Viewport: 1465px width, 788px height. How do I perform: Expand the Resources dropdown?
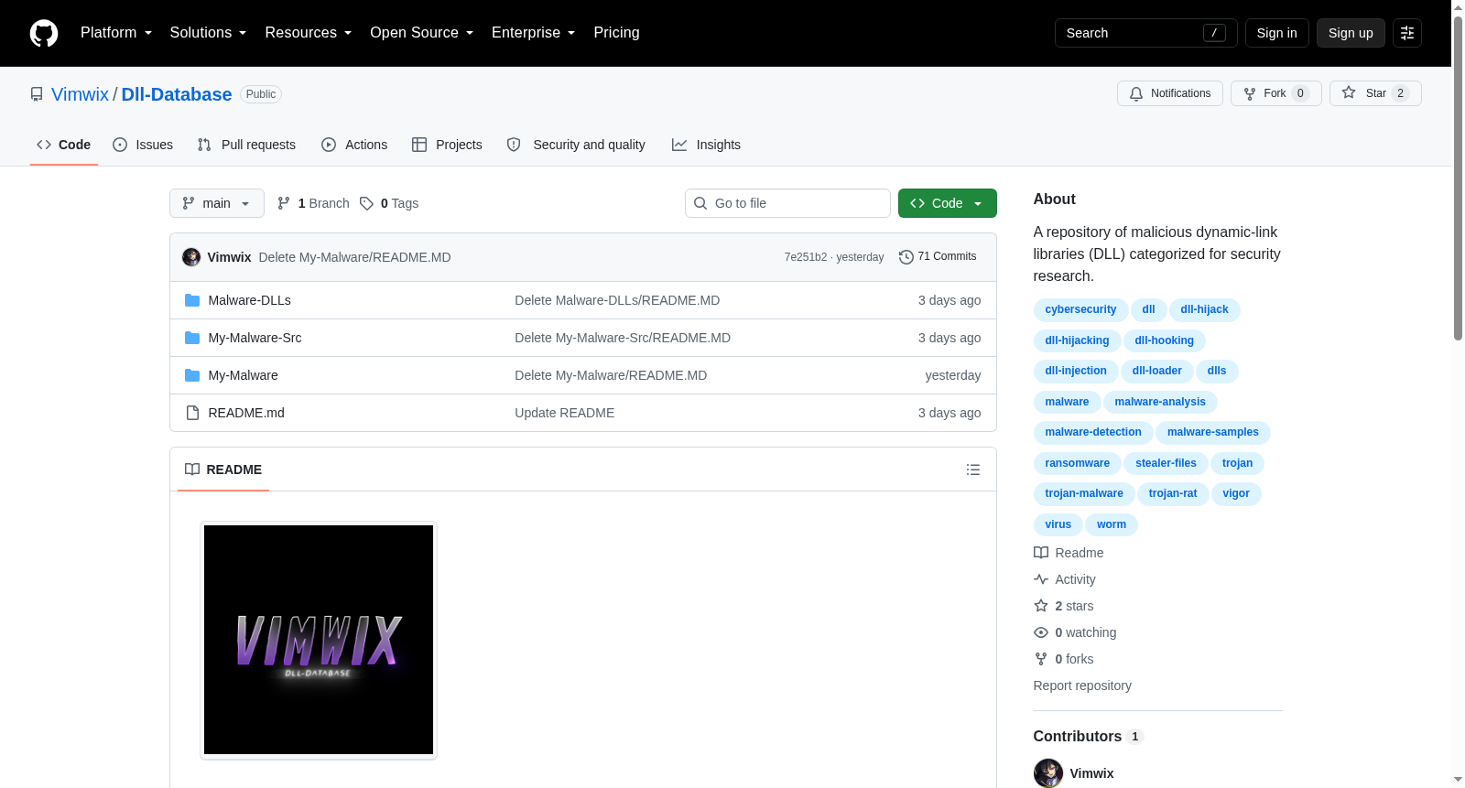click(x=308, y=33)
